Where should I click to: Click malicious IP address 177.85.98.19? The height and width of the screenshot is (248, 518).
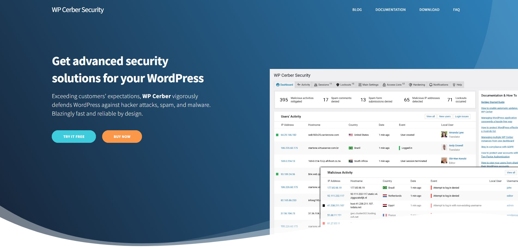pyautogui.click(x=334, y=188)
